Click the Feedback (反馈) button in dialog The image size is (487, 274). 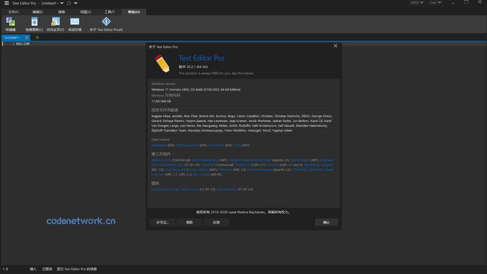pos(216,222)
